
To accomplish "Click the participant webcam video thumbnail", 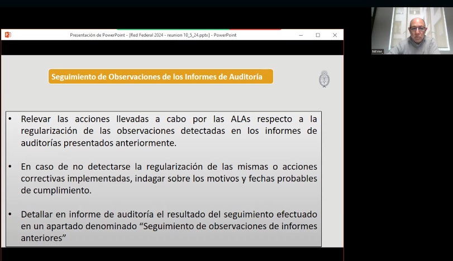I will [x=412, y=31].
